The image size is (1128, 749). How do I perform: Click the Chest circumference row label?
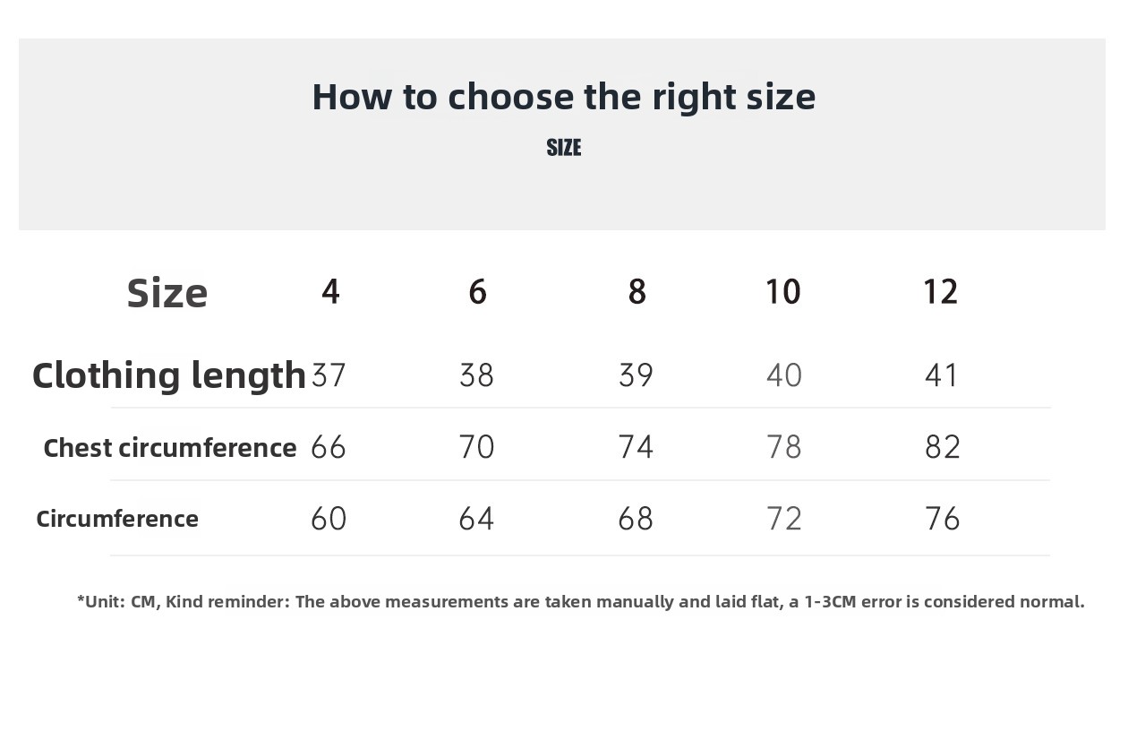[170, 447]
